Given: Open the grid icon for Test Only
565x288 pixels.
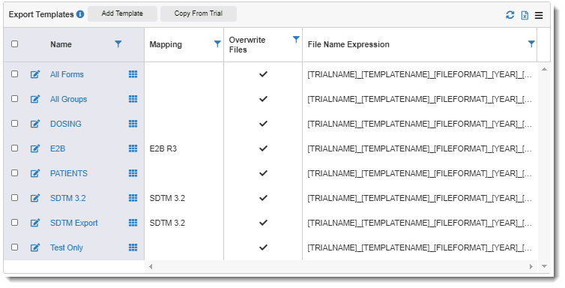Looking at the screenshot, I should [133, 247].
